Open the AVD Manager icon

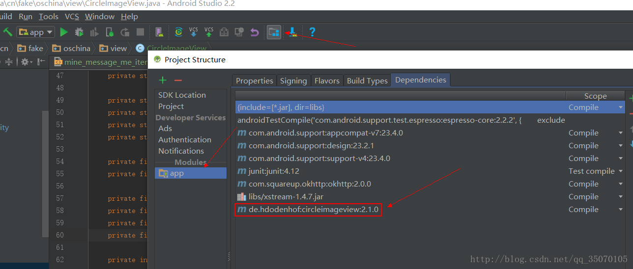tap(159, 32)
